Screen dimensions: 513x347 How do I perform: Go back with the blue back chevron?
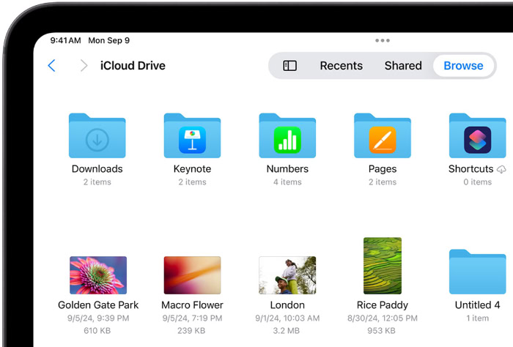point(52,66)
